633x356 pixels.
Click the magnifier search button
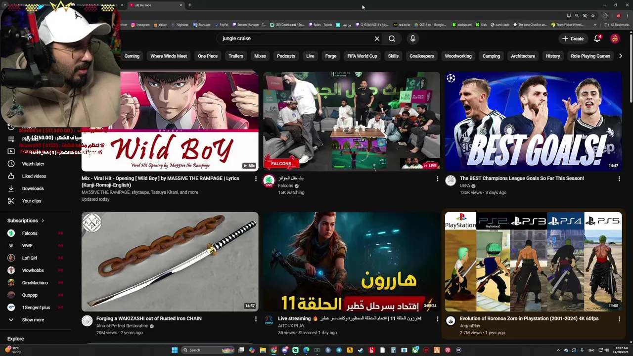(x=392, y=39)
